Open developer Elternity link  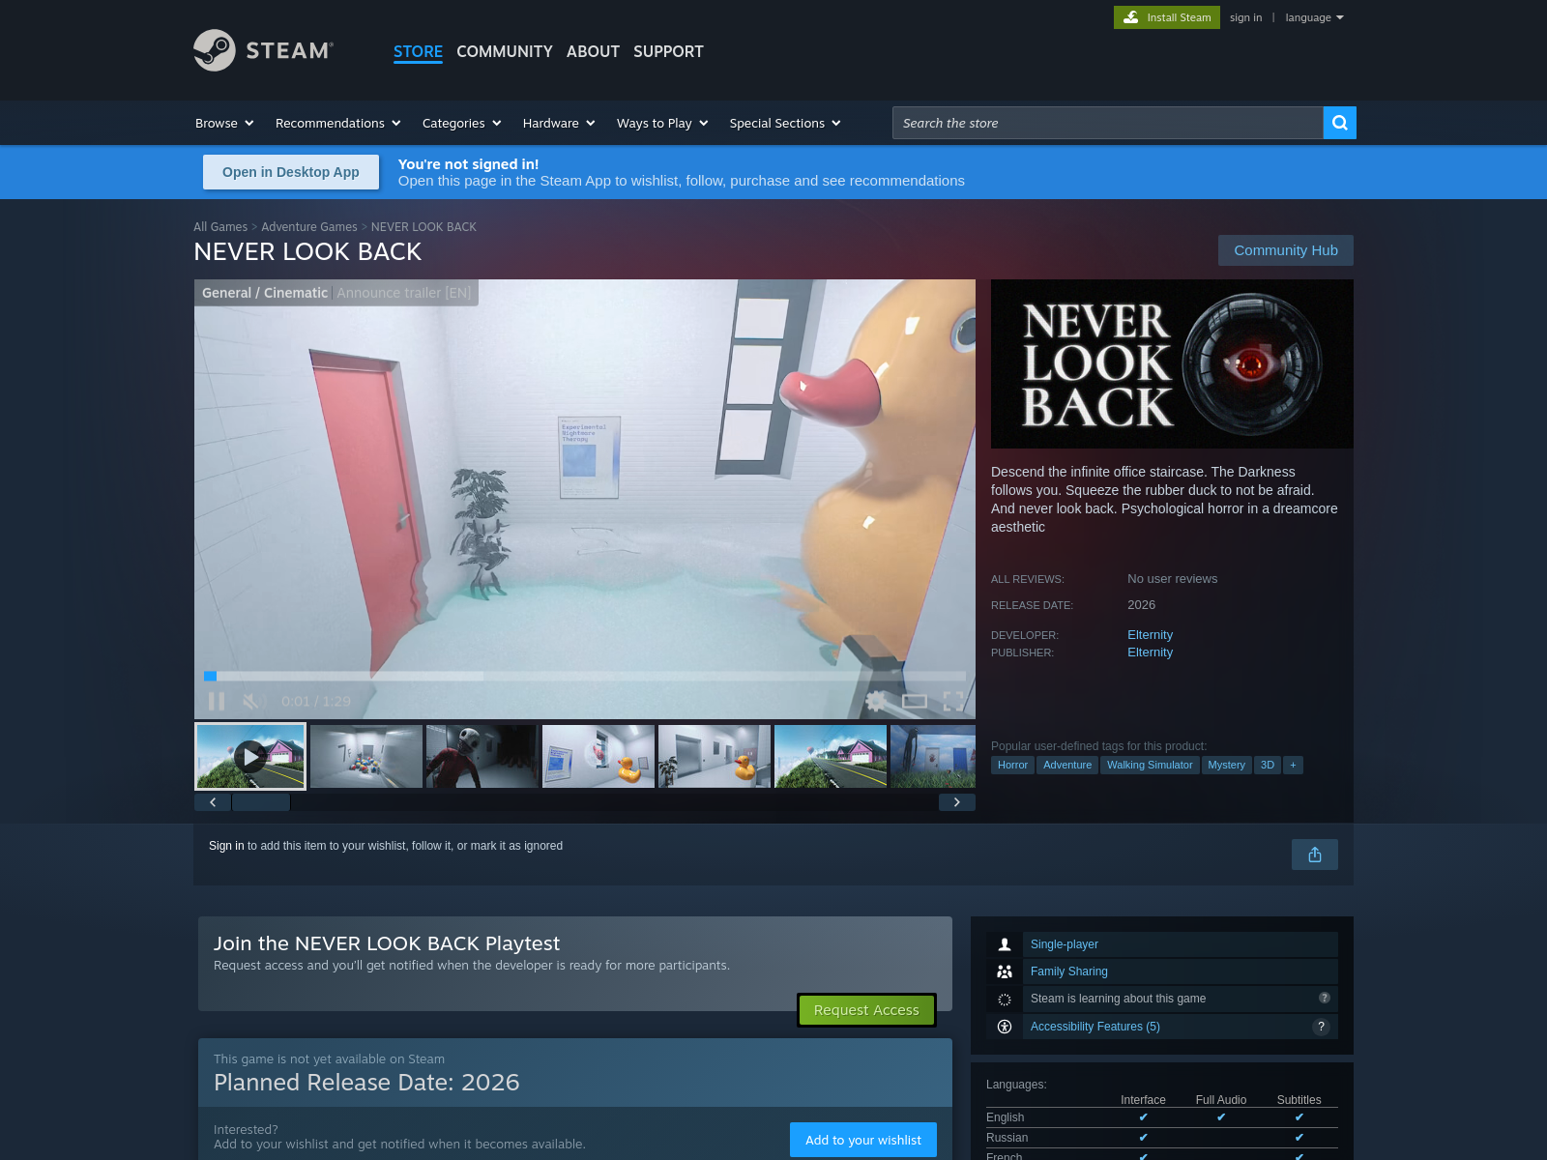pyautogui.click(x=1150, y=635)
